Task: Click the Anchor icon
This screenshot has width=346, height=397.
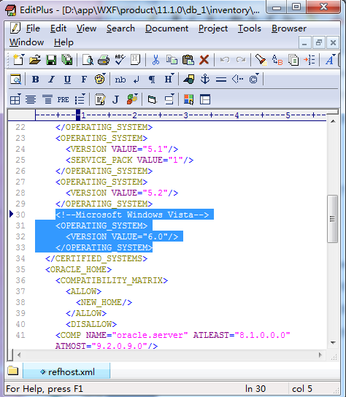Action: [205, 80]
